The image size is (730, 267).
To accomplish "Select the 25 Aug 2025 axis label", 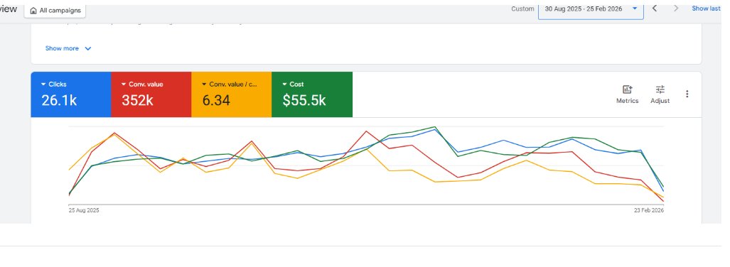I will (x=84, y=210).
